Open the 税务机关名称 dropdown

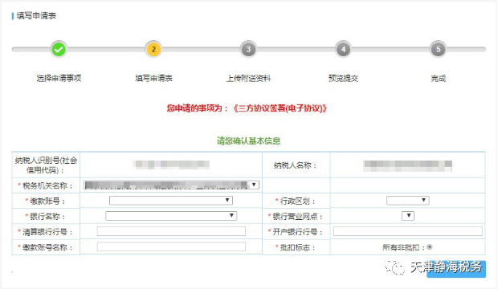pyautogui.click(x=172, y=185)
